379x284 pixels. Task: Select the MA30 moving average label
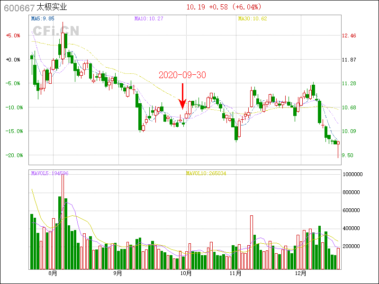click(252, 18)
